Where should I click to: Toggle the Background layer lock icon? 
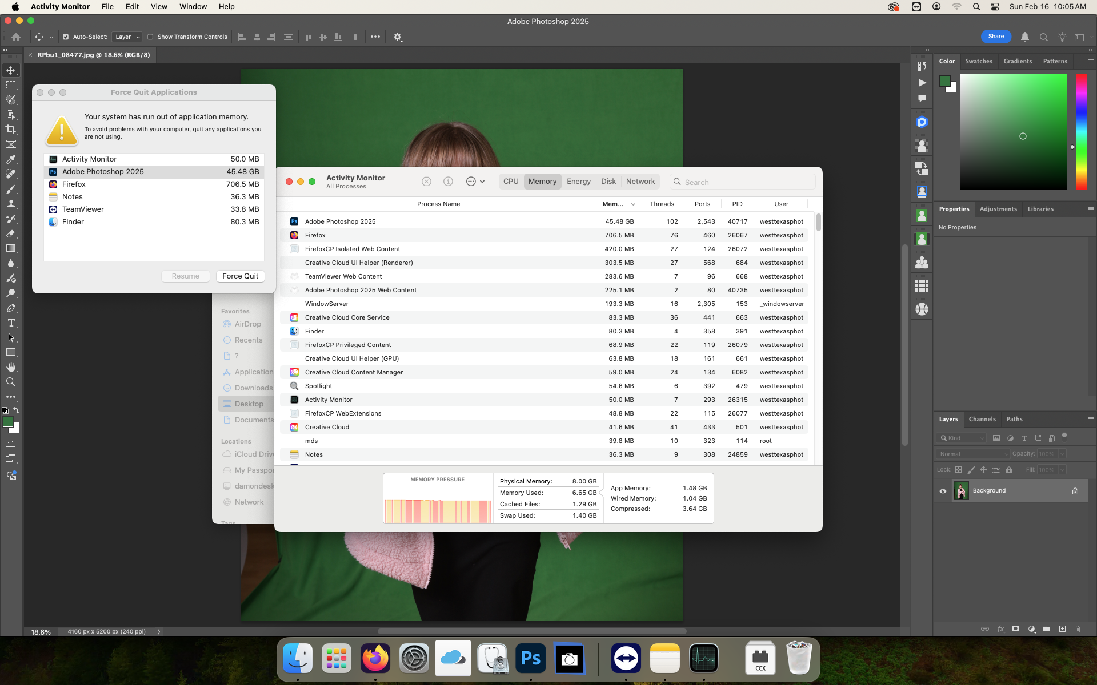coord(1075,491)
